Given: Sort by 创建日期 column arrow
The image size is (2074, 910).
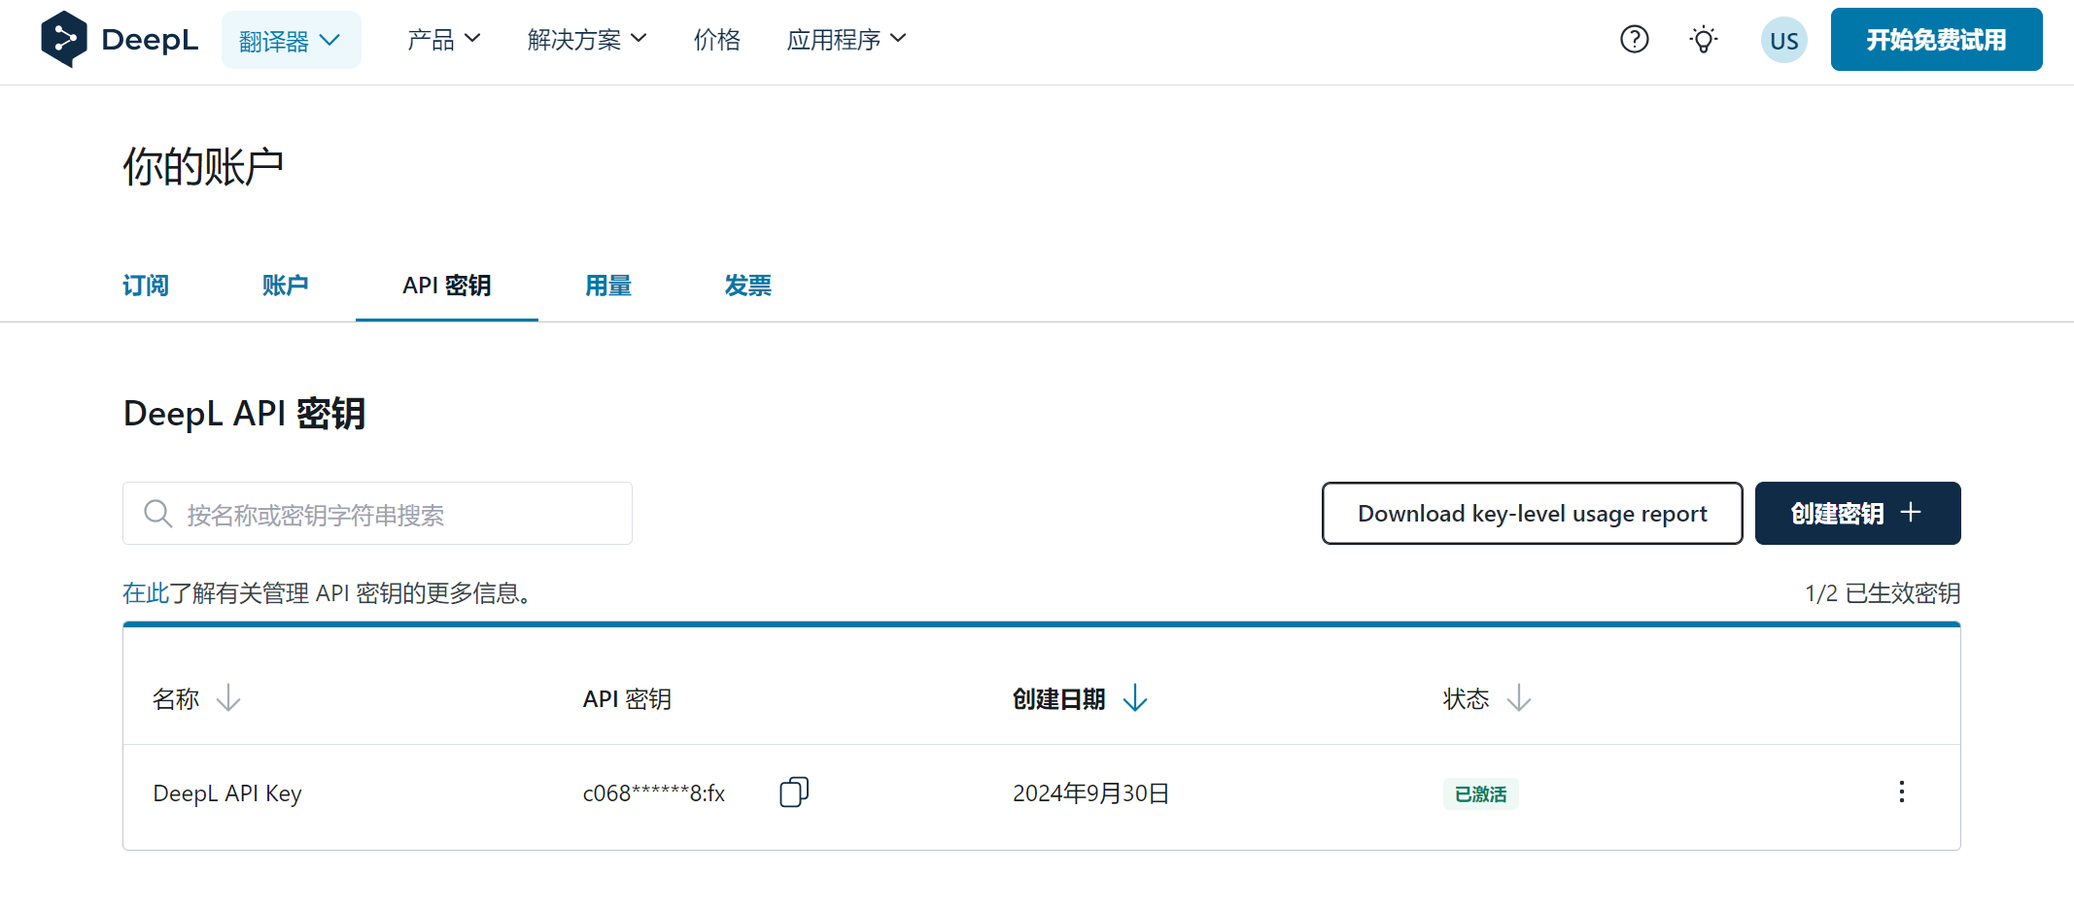Looking at the screenshot, I should click(1135, 698).
